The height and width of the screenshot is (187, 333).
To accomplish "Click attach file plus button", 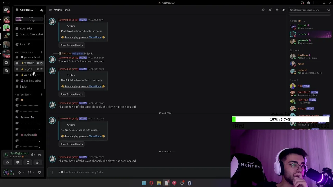I will tap(52, 172).
